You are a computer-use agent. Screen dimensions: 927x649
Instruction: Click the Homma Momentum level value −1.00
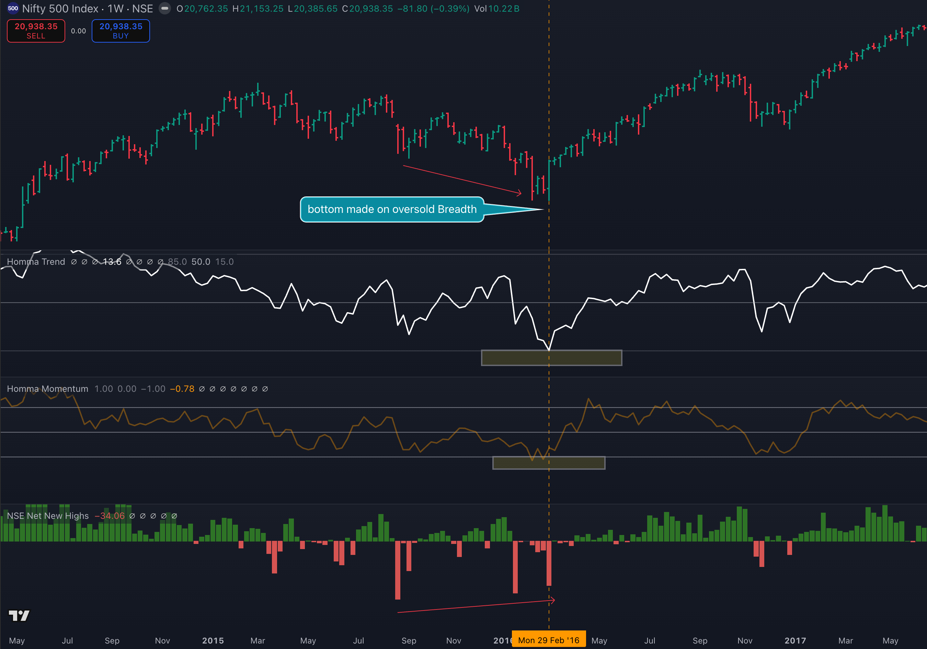pyautogui.click(x=153, y=388)
